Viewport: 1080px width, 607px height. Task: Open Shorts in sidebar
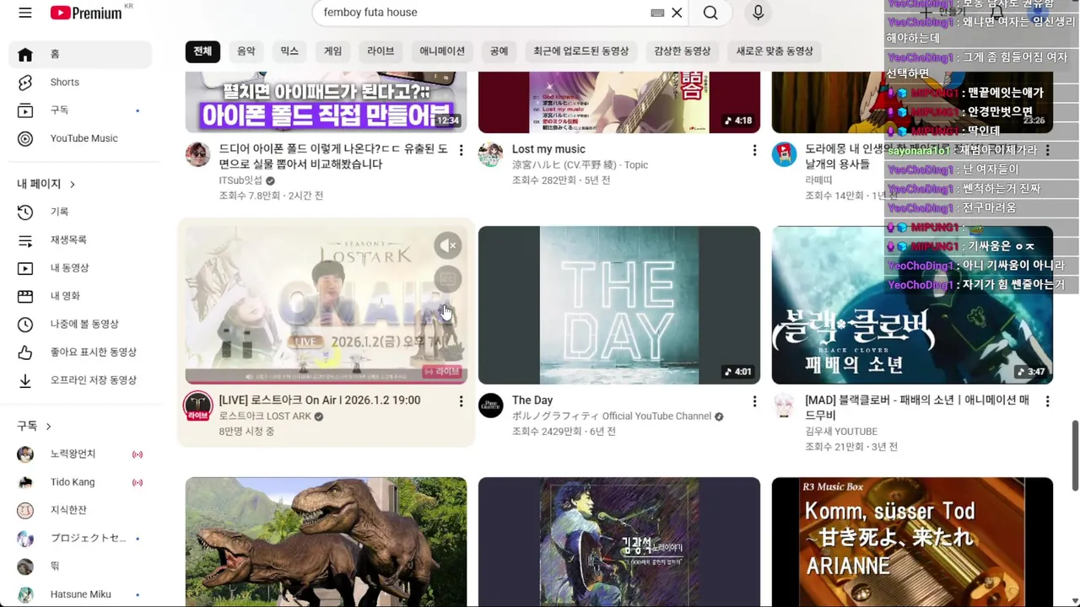80,82
